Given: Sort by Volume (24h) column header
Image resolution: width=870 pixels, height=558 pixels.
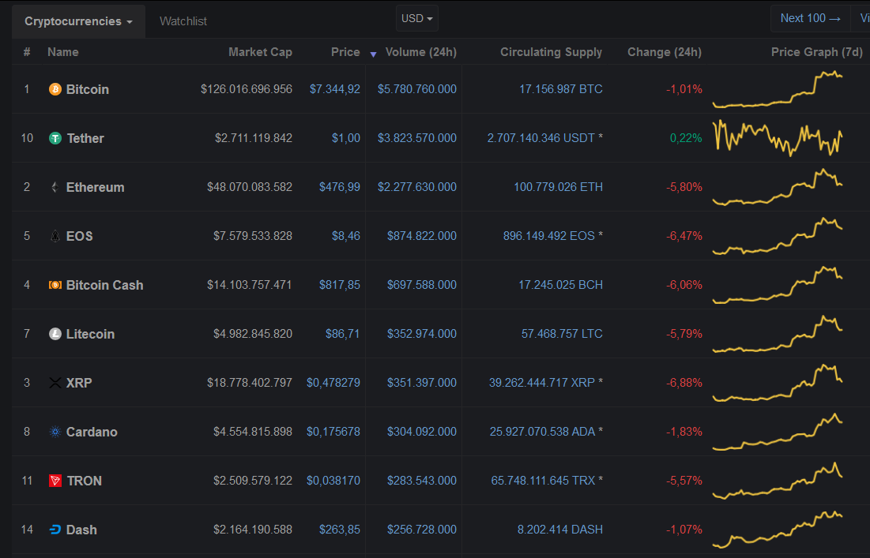Looking at the screenshot, I should click(420, 52).
